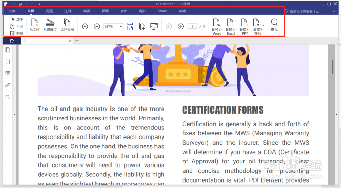The image size is (341, 188).
Task: Switch to the 页面 tab
Action: (105, 11)
